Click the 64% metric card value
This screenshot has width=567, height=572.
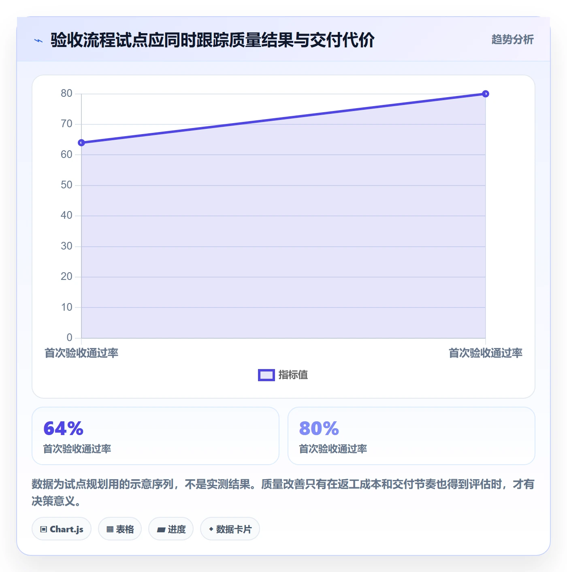(63, 429)
